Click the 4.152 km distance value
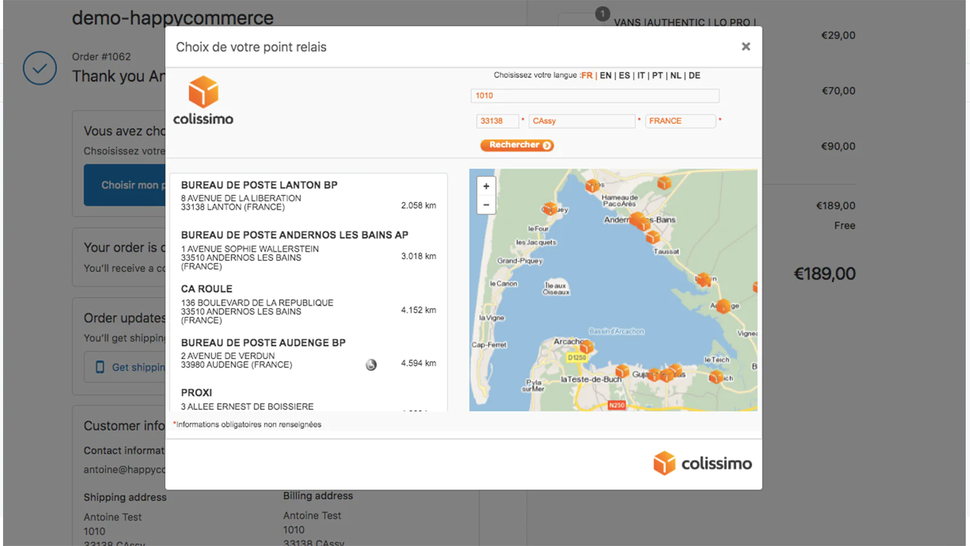970x546 pixels. pyautogui.click(x=418, y=310)
